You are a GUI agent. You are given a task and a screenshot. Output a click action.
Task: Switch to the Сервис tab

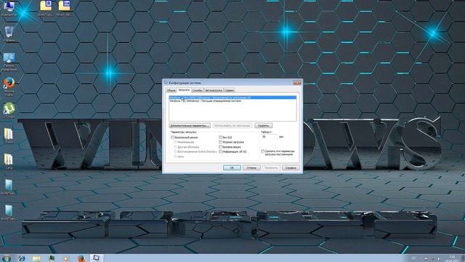coord(230,90)
